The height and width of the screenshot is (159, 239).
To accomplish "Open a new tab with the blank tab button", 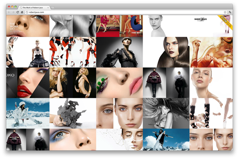I will pyautogui.click(x=53, y=8).
